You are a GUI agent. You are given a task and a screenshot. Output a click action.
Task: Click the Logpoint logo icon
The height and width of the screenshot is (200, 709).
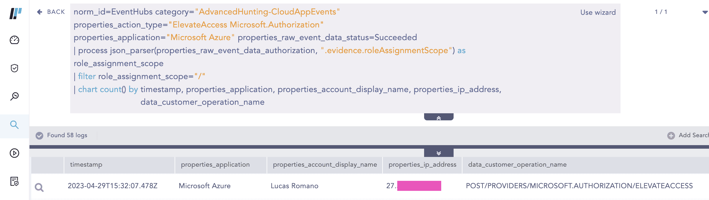(x=15, y=13)
